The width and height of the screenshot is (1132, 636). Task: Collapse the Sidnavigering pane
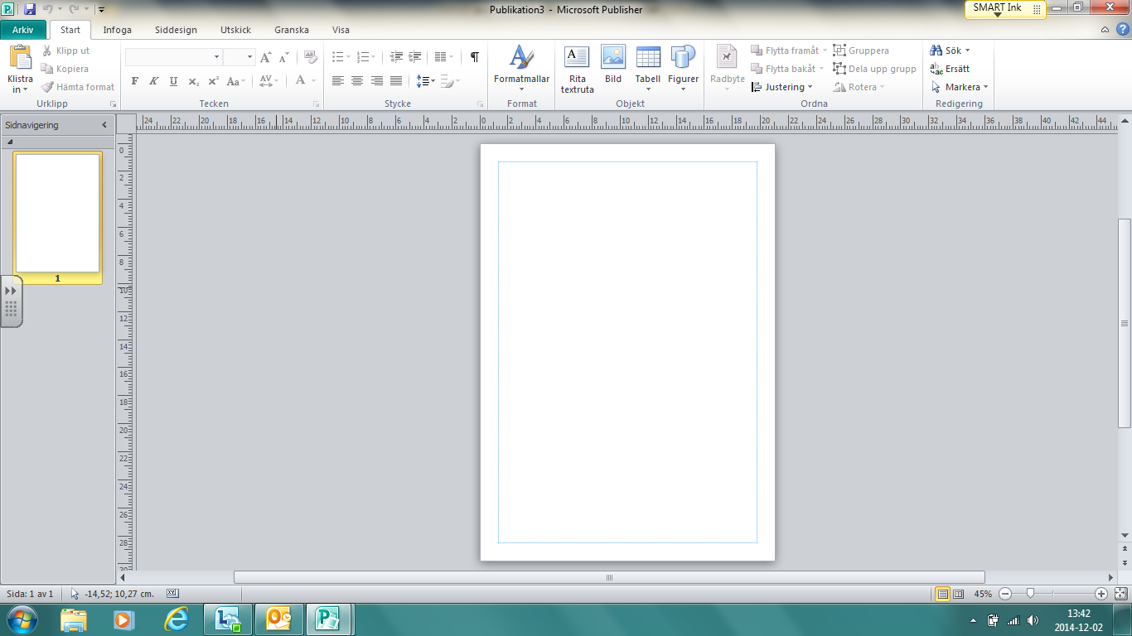point(104,125)
